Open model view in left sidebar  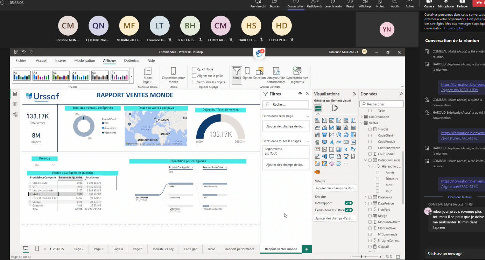click(15, 114)
